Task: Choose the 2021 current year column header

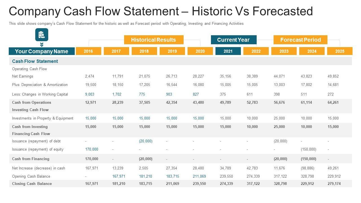Action: pyautogui.click(x=228, y=51)
